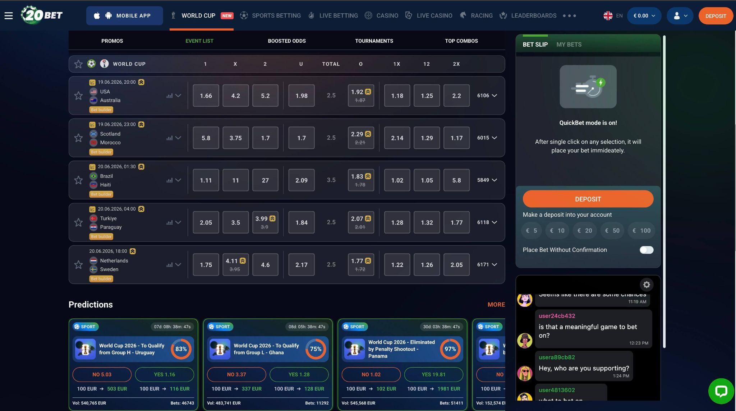Favorite the World Cup league star
The width and height of the screenshot is (736, 411).
(78, 64)
